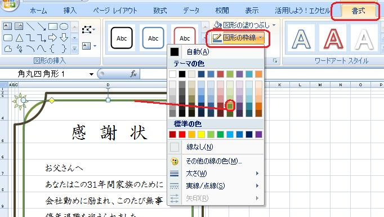Switch to the 挿入 tab
This screenshot has width=384, height=217.
coord(70,11)
